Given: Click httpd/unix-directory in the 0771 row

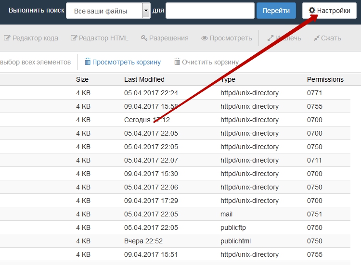Looking at the screenshot, I should point(249,93).
